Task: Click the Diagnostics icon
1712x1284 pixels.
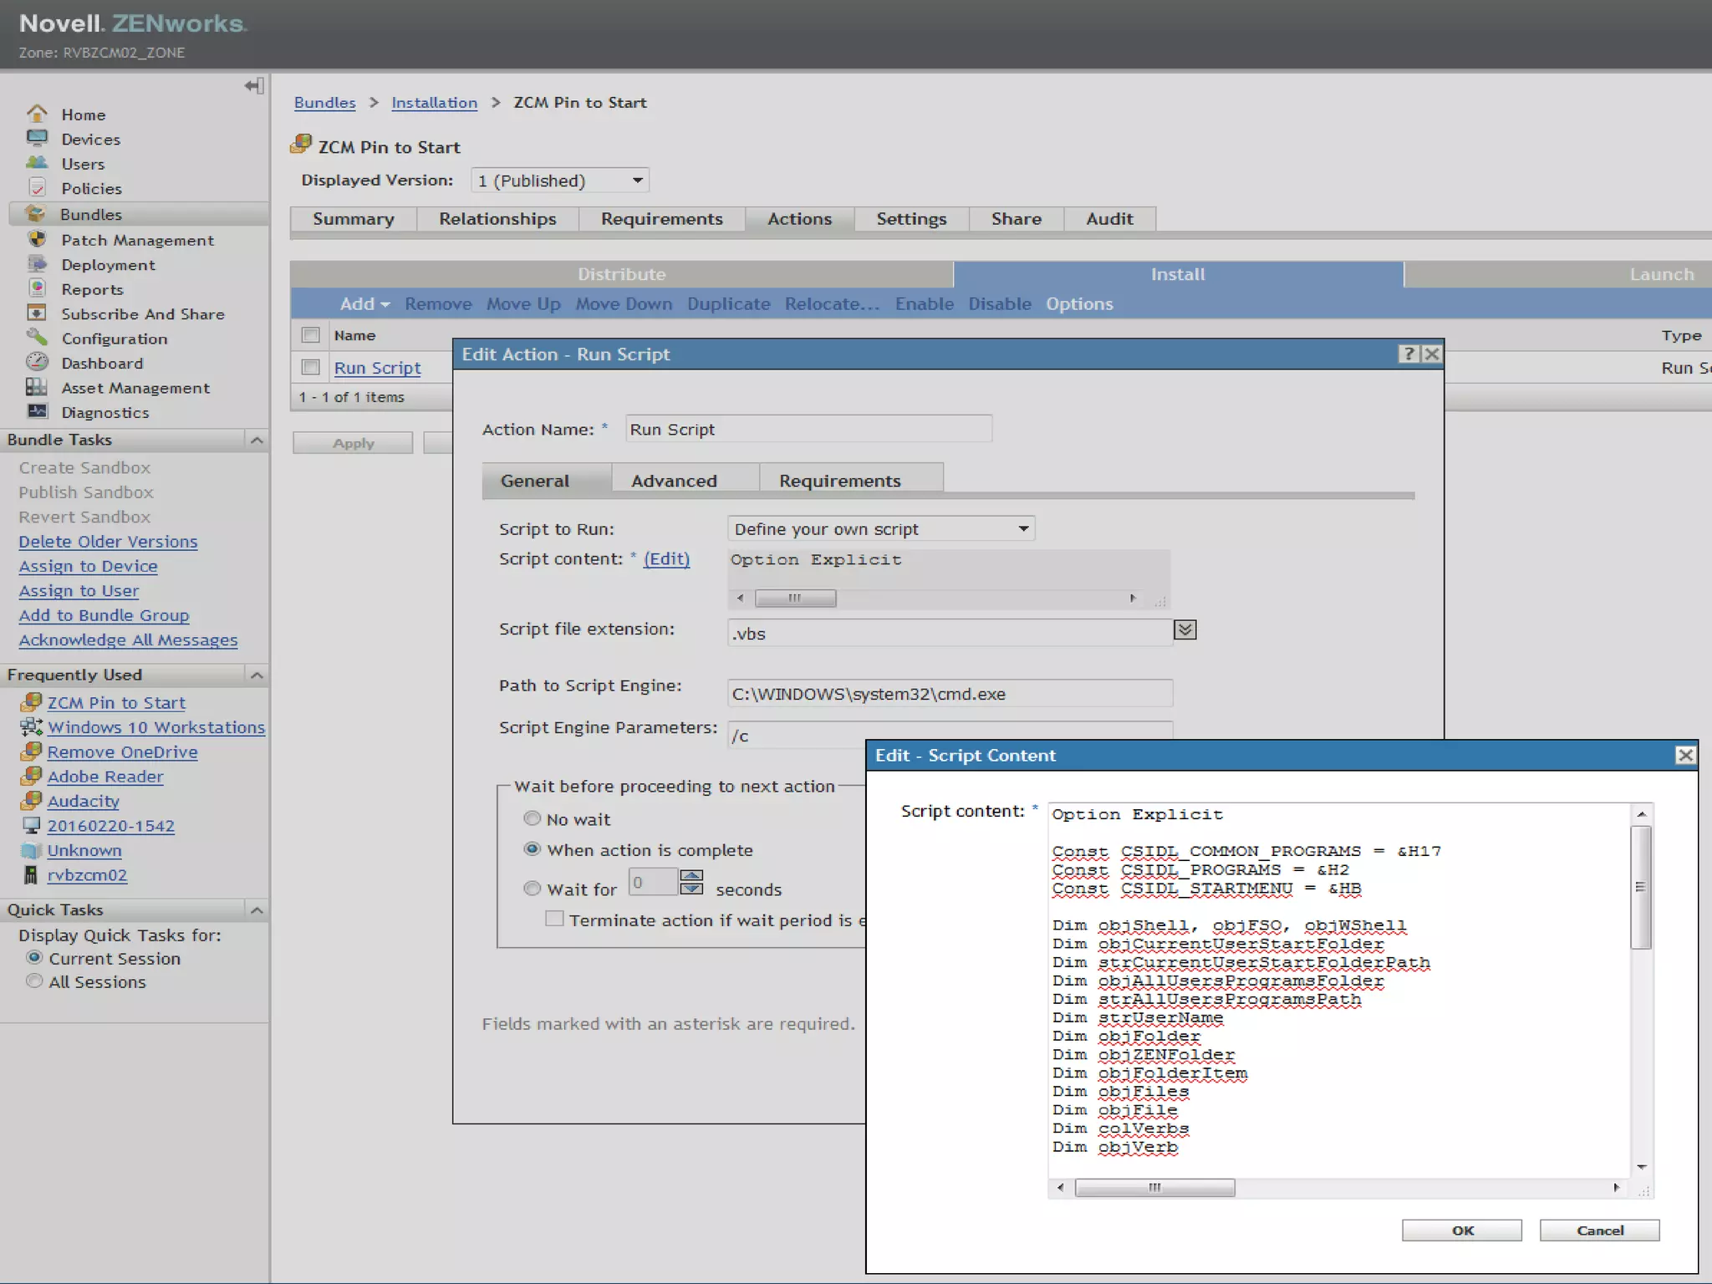Action: click(37, 410)
